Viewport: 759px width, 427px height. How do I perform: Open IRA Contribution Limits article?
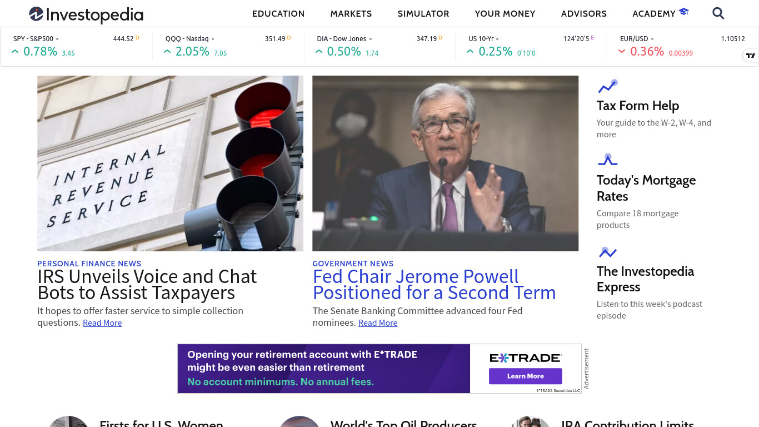tap(628, 424)
